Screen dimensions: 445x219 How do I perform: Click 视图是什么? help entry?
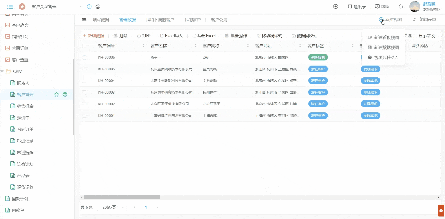tap(383, 58)
